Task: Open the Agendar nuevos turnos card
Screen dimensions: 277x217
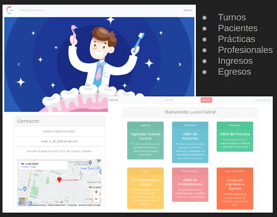Action: [145, 141]
